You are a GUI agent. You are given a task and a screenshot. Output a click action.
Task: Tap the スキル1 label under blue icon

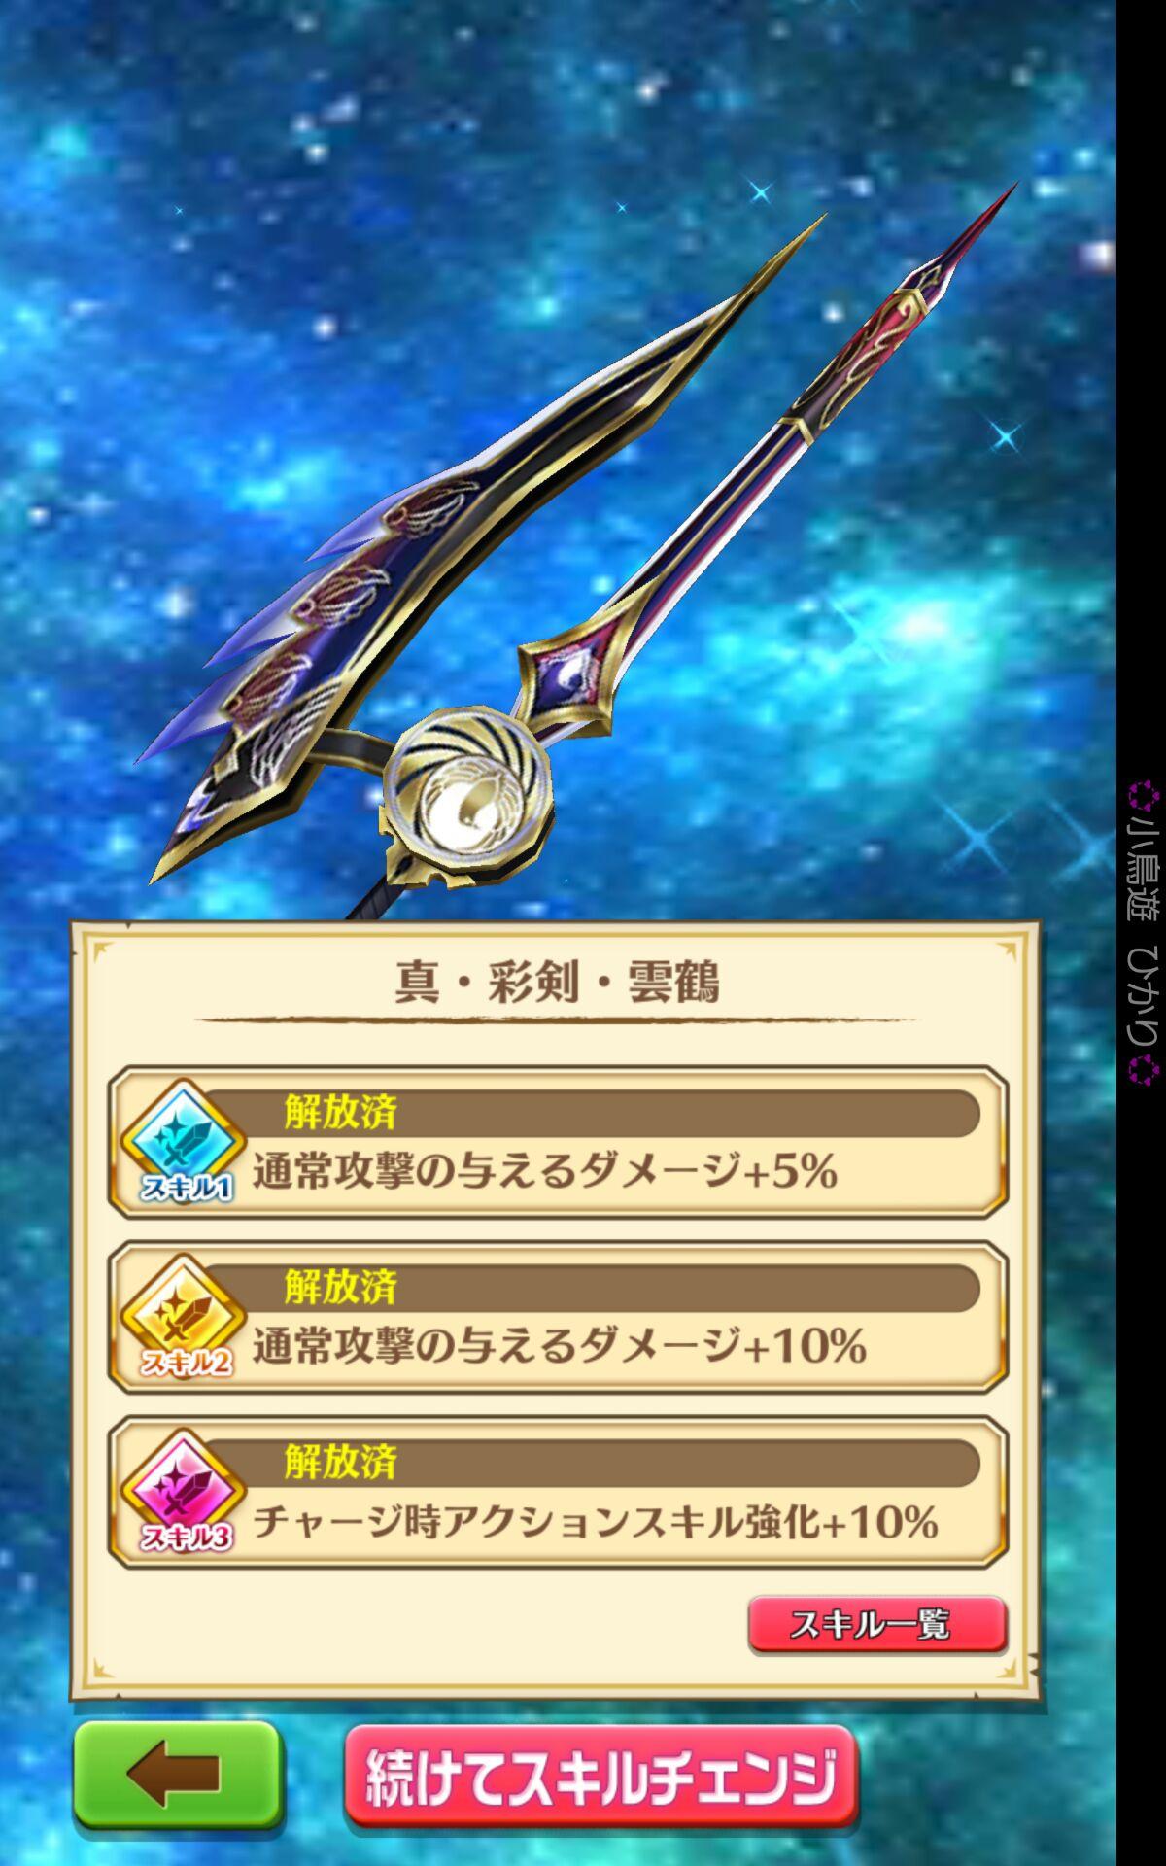coord(187,1187)
